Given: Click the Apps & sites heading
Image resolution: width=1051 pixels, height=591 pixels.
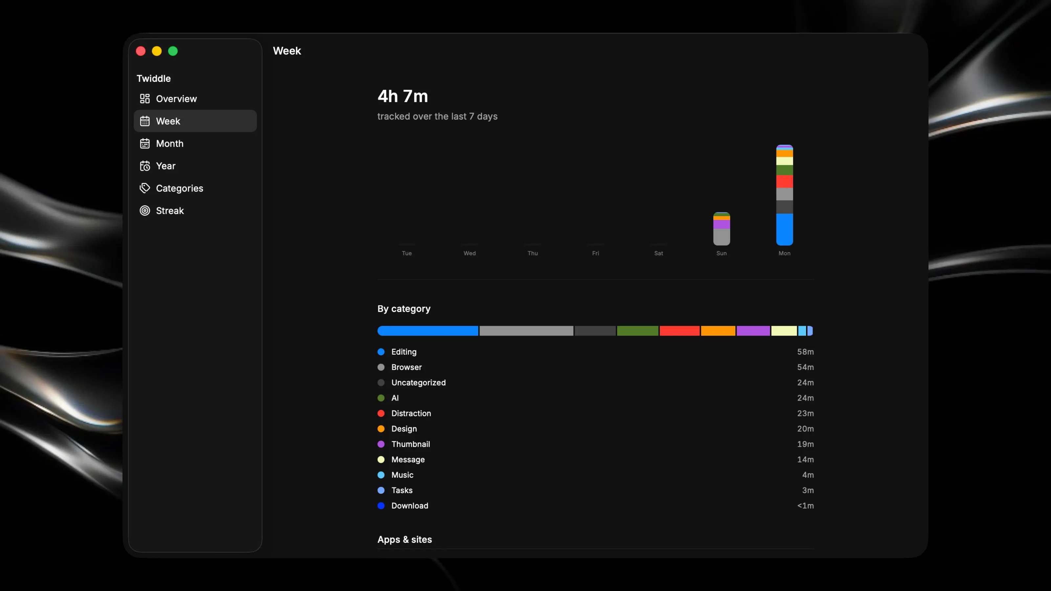Looking at the screenshot, I should tap(404, 539).
